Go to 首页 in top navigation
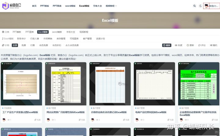 pyautogui.click(x=34, y=6)
